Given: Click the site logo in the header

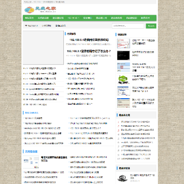Looking at the screenshot, I should (40, 10).
